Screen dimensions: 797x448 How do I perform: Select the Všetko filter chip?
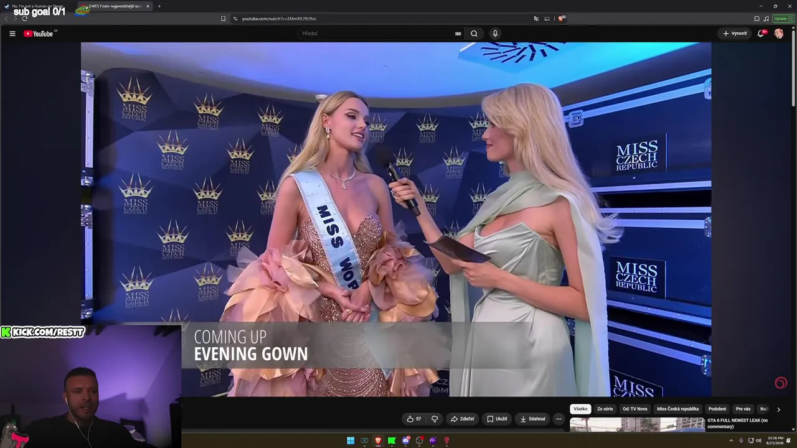click(x=580, y=409)
